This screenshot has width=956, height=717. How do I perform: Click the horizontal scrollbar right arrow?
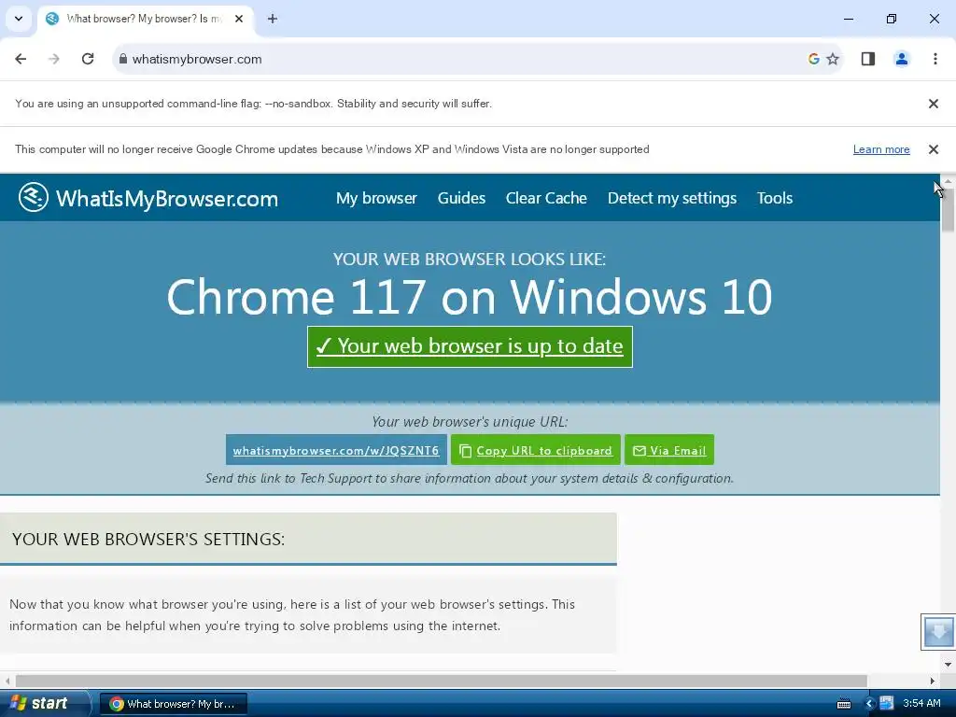pyautogui.click(x=933, y=681)
